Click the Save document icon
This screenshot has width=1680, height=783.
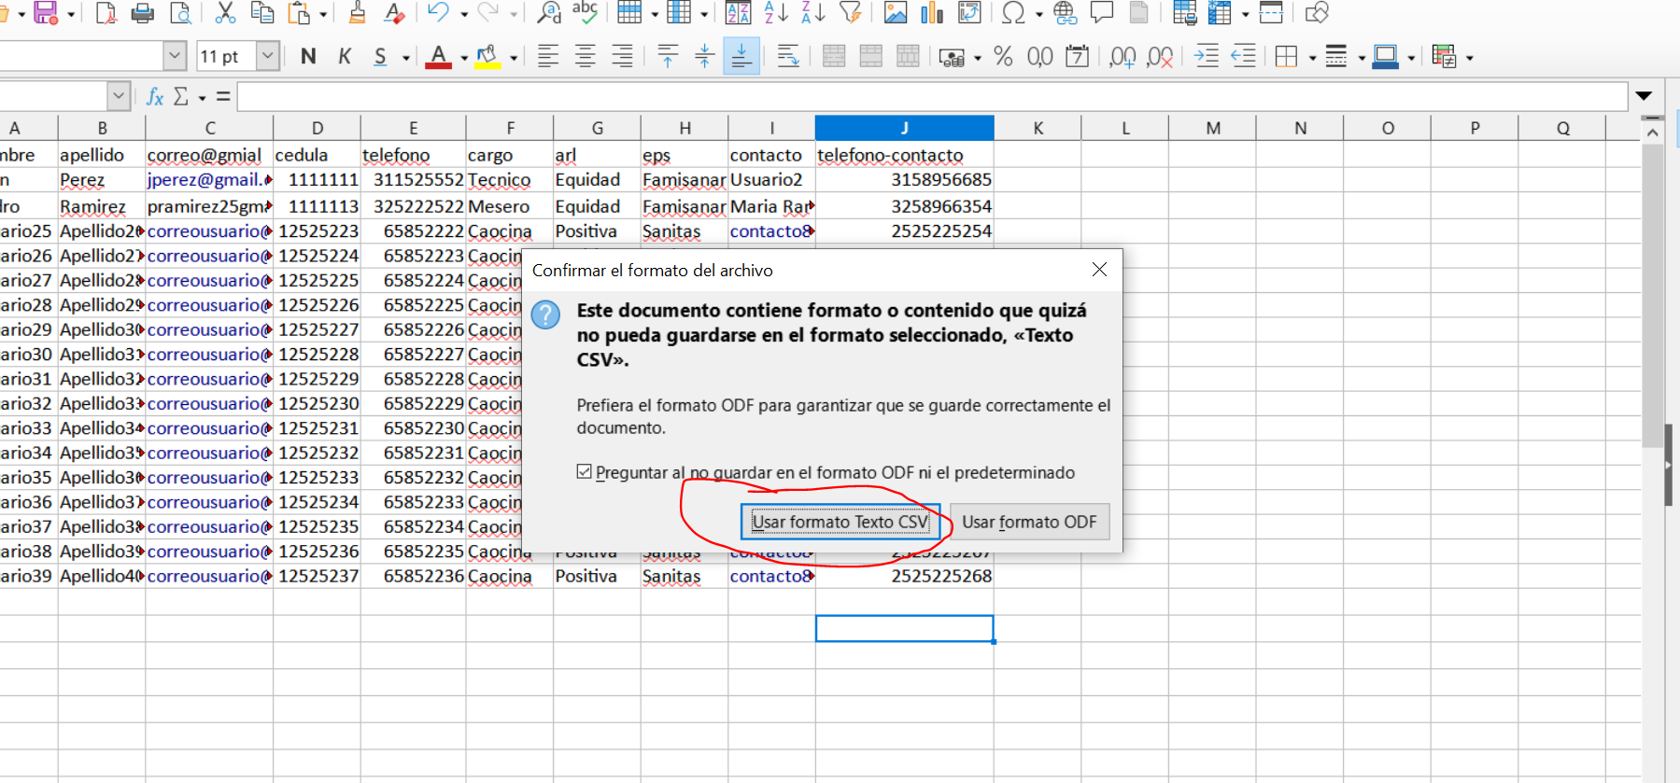pyautogui.click(x=46, y=13)
